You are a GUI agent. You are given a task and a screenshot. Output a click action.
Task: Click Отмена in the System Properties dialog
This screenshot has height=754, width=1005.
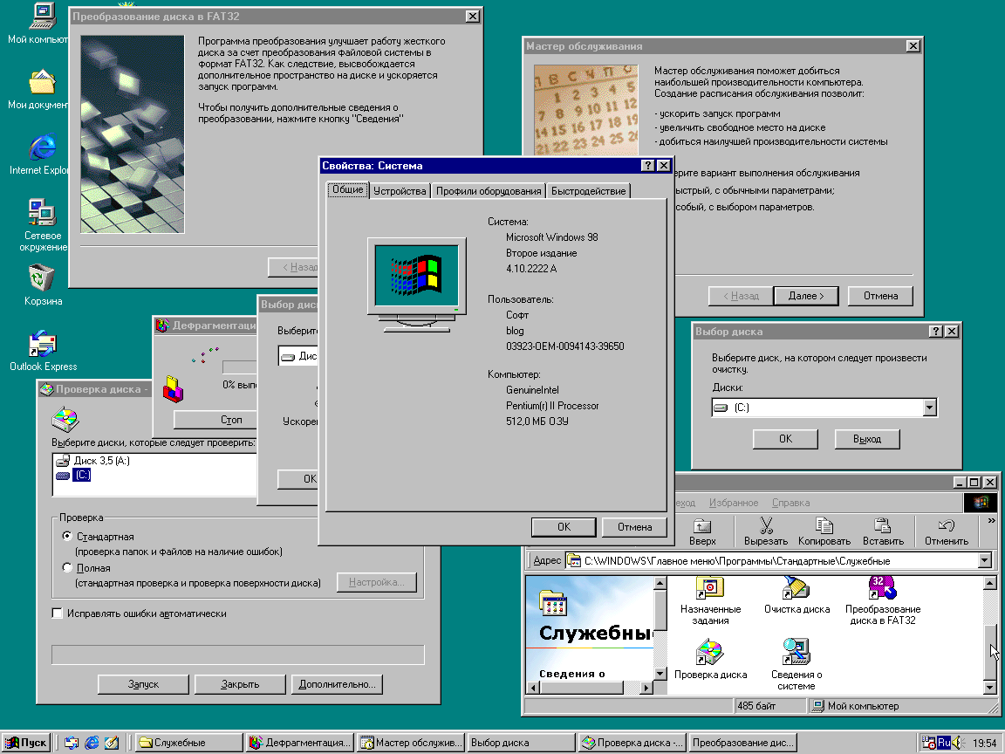[634, 527]
